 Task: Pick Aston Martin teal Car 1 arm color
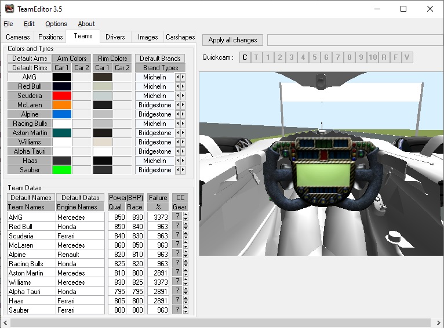[62, 133]
